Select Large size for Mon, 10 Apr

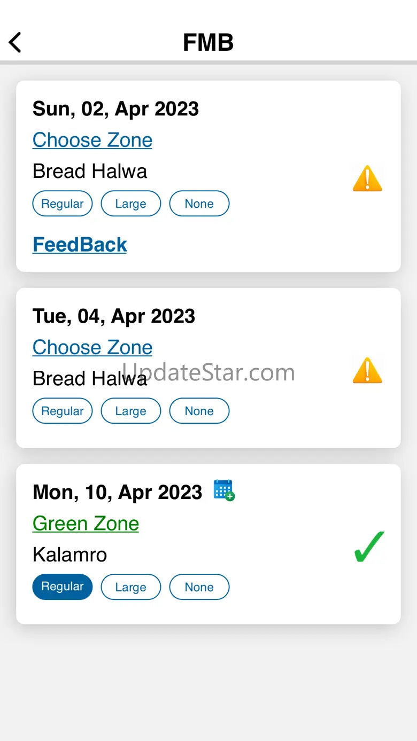tap(131, 587)
